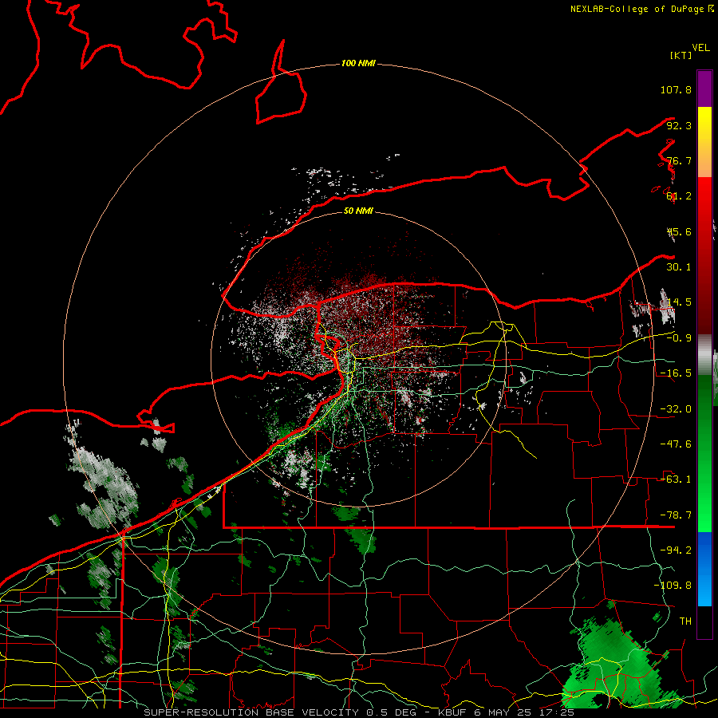Select the 45.6 scale value
This screenshot has height=718, width=718.
[679, 231]
